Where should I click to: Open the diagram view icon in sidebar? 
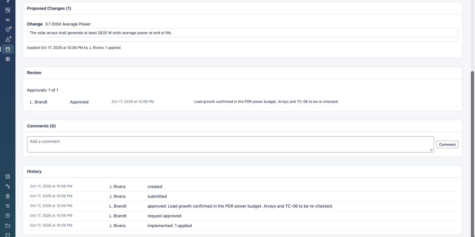coord(8,10)
